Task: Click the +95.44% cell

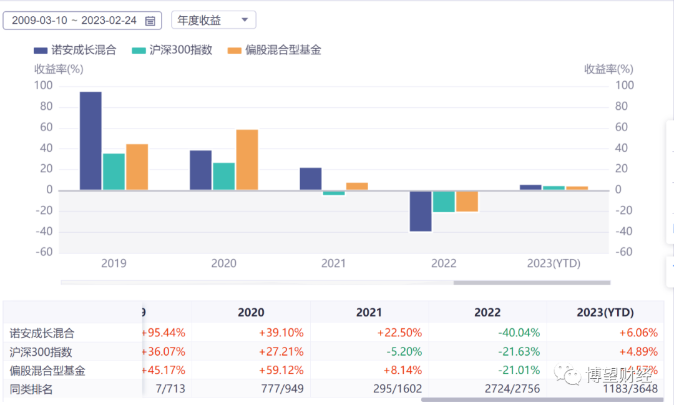Action: pyautogui.click(x=164, y=333)
